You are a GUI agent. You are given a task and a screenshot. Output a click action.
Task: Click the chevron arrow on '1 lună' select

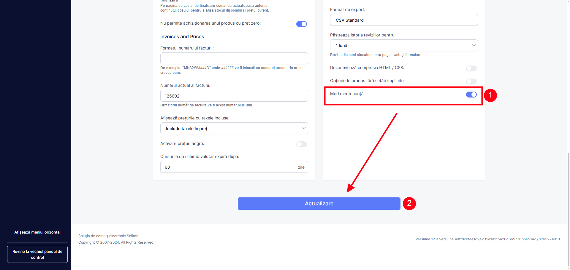click(x=474, y=46)
